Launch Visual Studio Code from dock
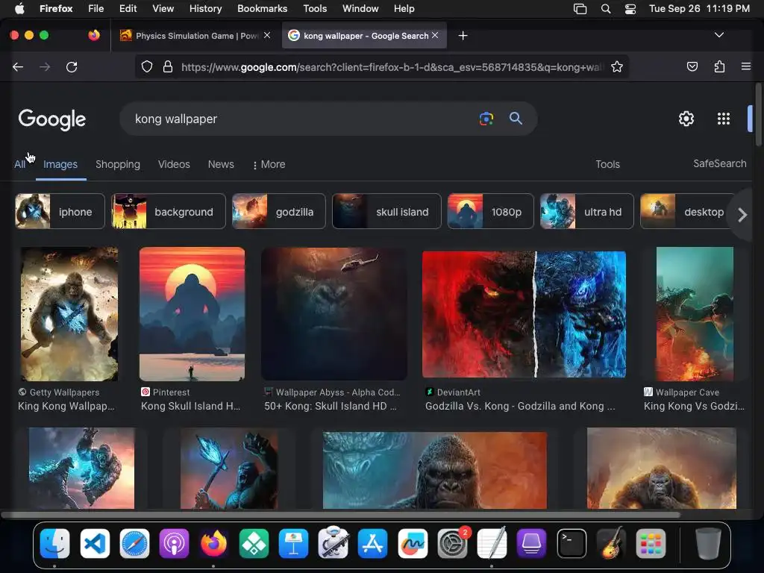 pos(95,543)
